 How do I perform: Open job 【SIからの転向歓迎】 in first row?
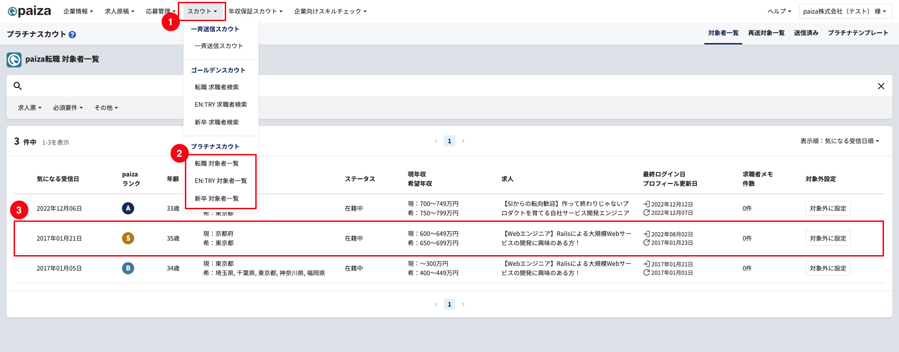[x=565, y=208]
